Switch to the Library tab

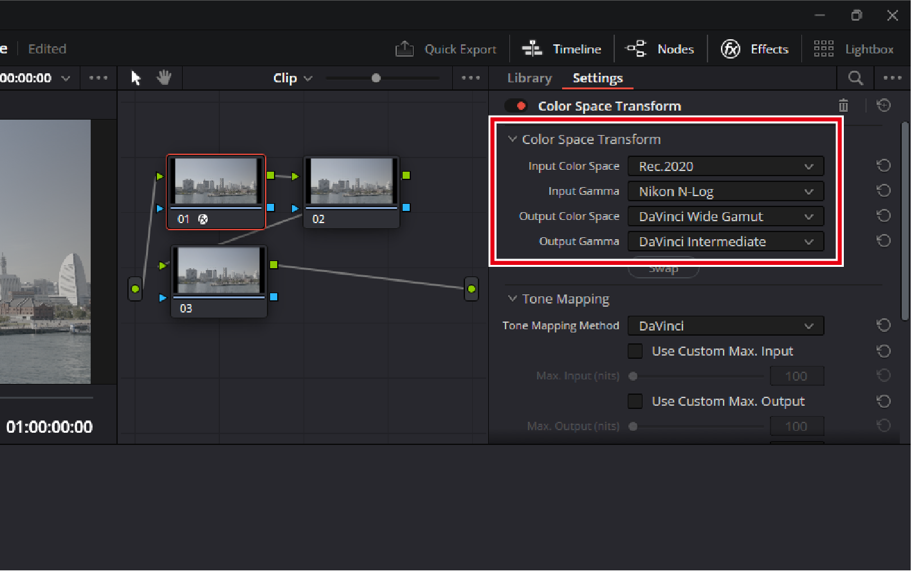(x=529, y=78)
